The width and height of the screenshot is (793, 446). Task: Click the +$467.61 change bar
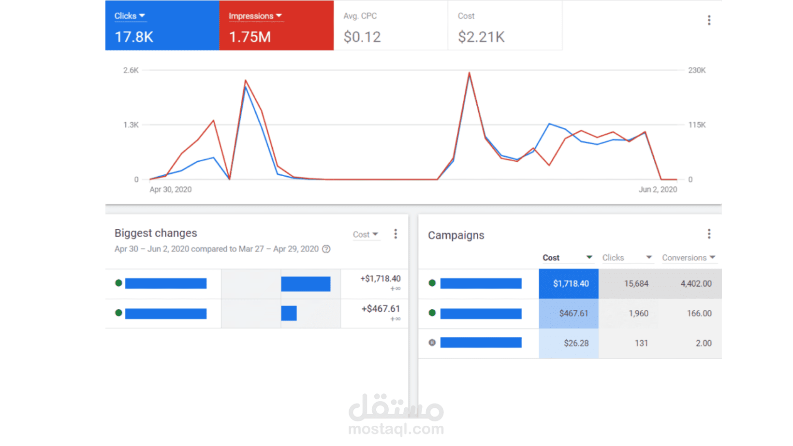point(289,313)
